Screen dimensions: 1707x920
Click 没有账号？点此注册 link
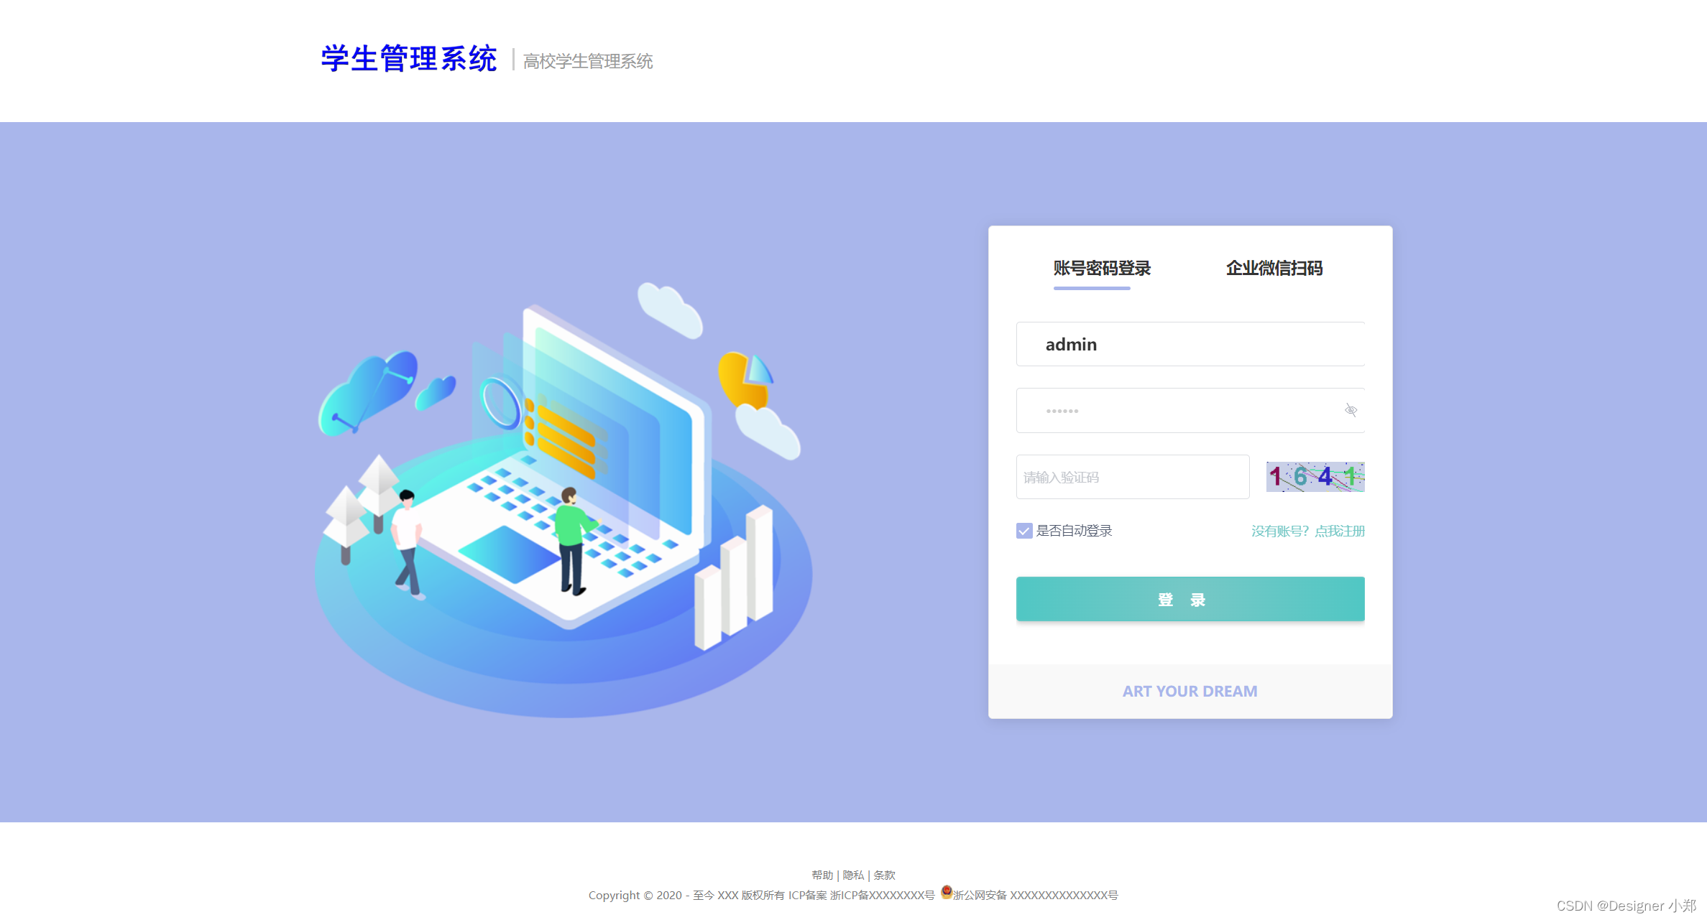[x=1307, y=529]
